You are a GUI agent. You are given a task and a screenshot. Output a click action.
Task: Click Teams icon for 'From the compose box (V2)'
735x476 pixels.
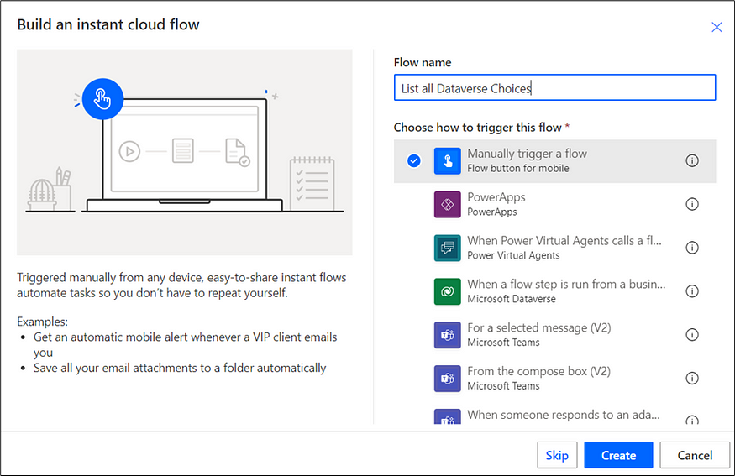click(x=447, y=379)
